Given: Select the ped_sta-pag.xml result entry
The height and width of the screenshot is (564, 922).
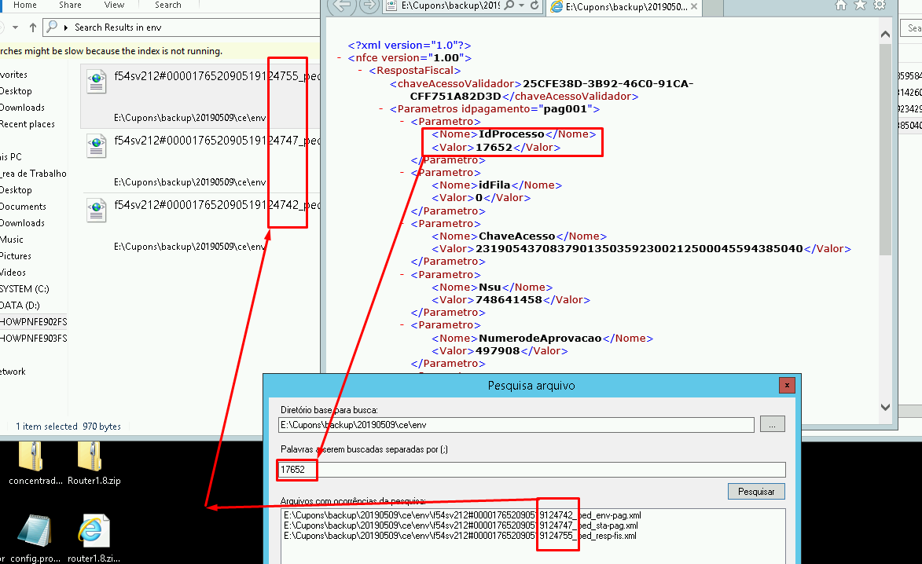Looking at the screenshot, I should pos(462,526).
